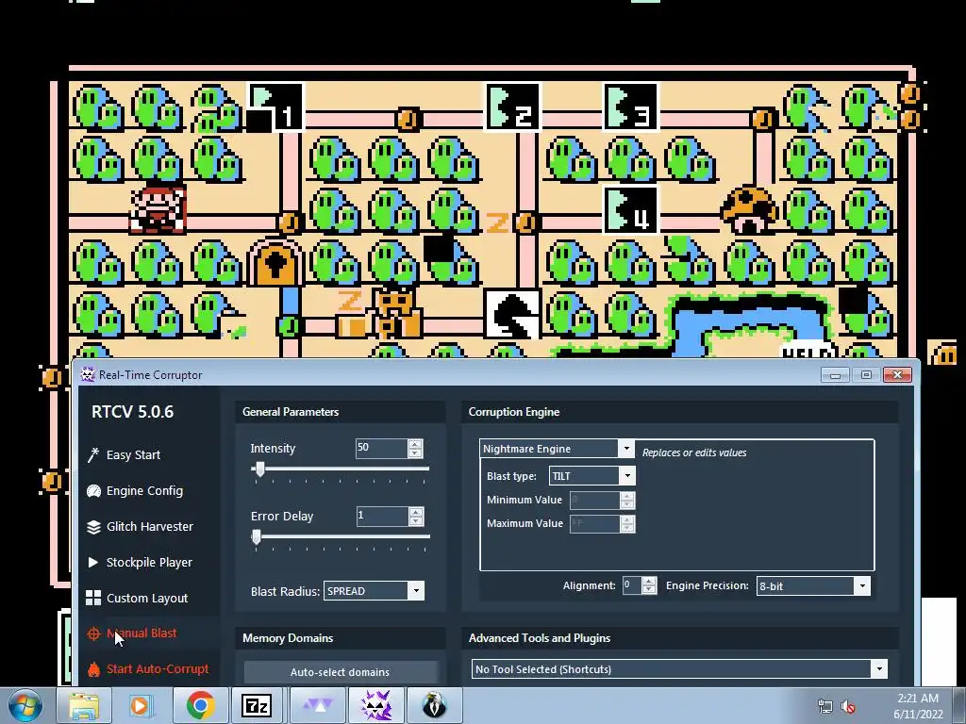Click Auto-select domains button

click(340, 671)
